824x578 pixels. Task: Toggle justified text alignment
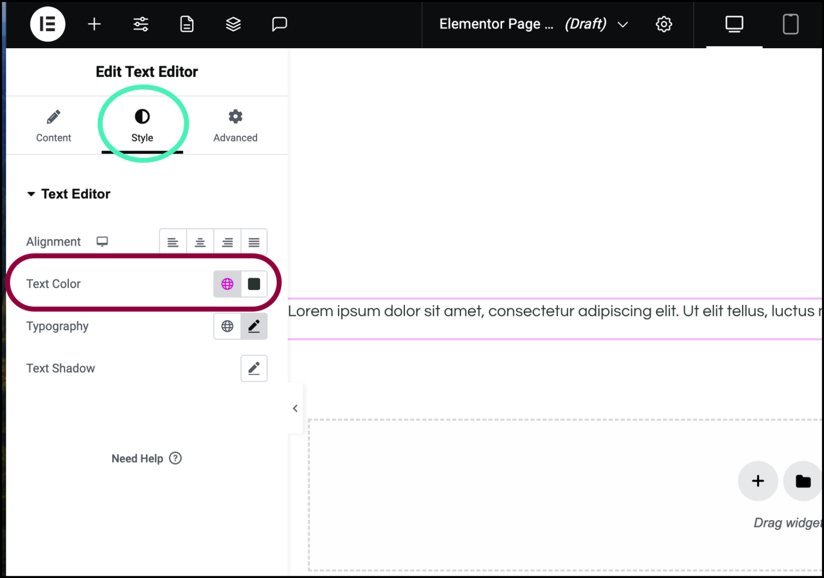(254, 241)
